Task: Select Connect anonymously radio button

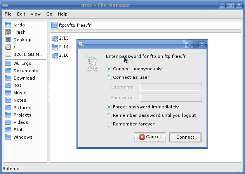Action: (109, 69)
